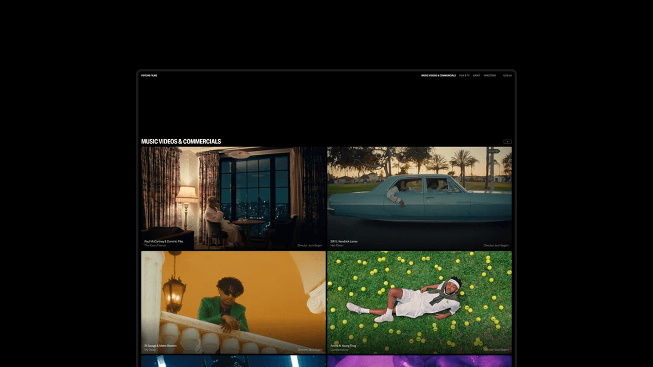Viewport: 653px width, 367px height.
Task: Click the LA time indicator
Action: coord(507,75)
